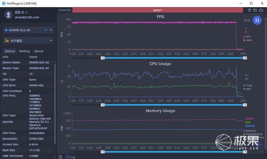Close the PerfDog window

262,3
